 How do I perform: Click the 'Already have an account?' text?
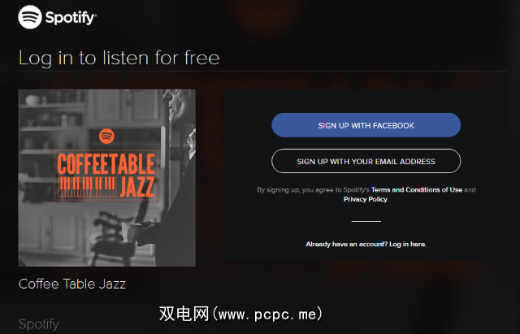click(x=347, y=245)
